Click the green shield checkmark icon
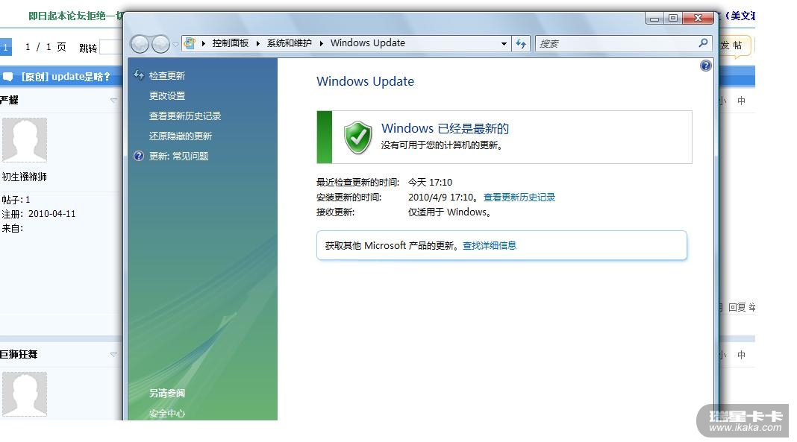 (358, 137)
